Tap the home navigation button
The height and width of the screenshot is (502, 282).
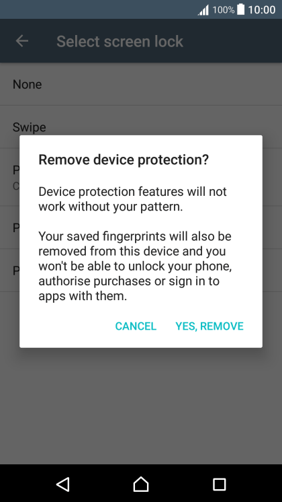click(141, 484)
